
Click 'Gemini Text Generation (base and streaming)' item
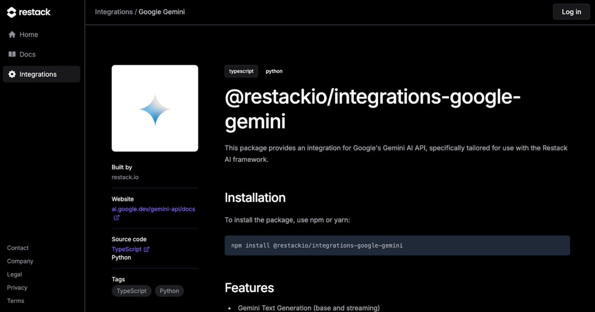coord(308,308)
